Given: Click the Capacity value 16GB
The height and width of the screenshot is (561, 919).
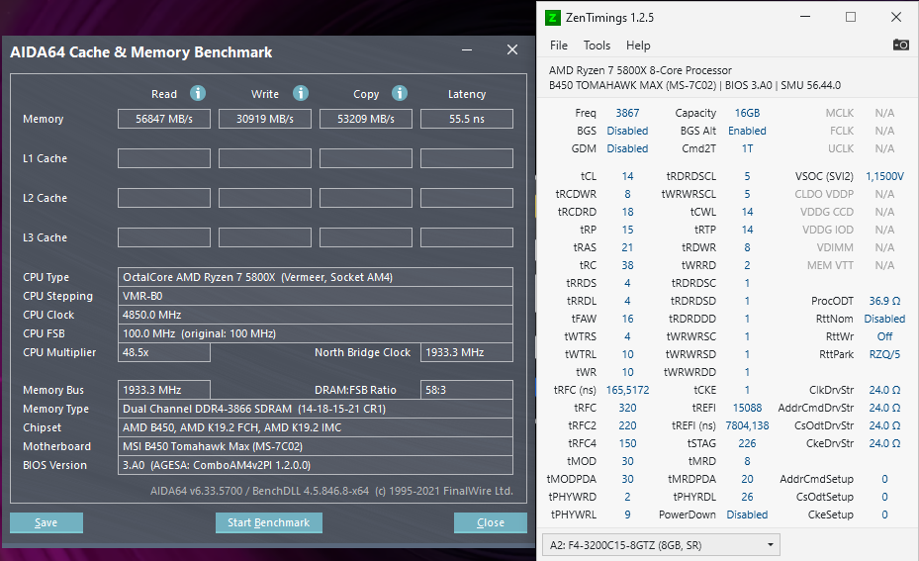Looking at the screenshot, I should coord(747,113).
